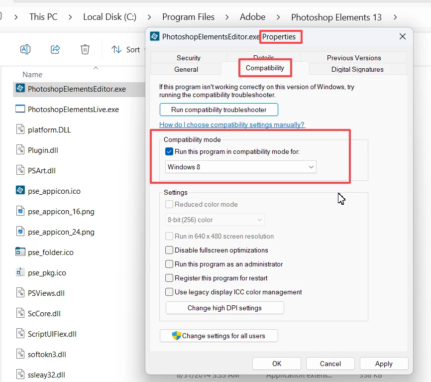
Task: Expand chevron after This PC in breadcrumb
Action: [70, 17]
